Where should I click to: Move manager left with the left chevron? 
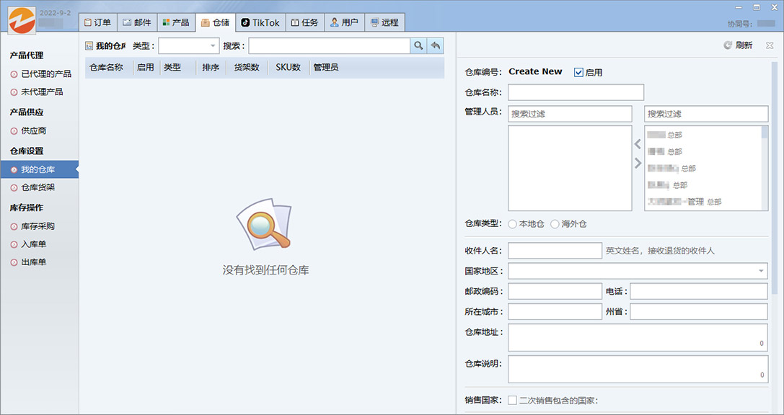pyautogui.click(x=638, y=145)
